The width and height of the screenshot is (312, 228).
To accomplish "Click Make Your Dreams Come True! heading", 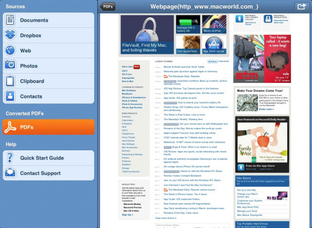I will 260,91.
